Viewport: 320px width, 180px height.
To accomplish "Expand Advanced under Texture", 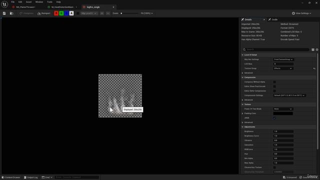I will [242, 122].
